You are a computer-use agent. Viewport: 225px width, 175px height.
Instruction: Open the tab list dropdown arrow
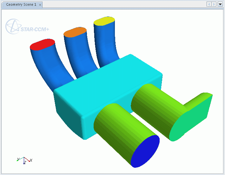220,4
